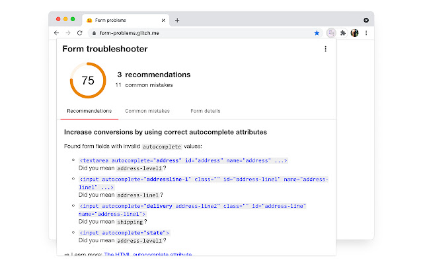
Task: Click the profile avatar in toolbar
Action: tap(354, 32)
